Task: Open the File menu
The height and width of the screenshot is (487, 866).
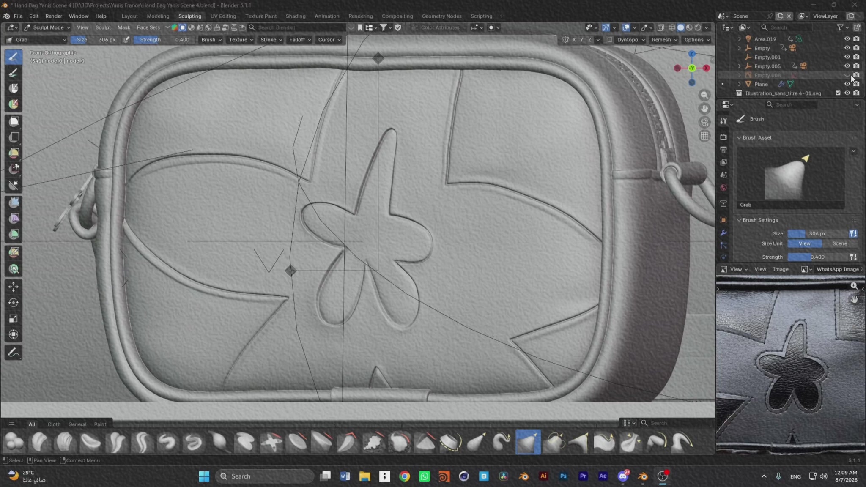Action: [18, 16]
